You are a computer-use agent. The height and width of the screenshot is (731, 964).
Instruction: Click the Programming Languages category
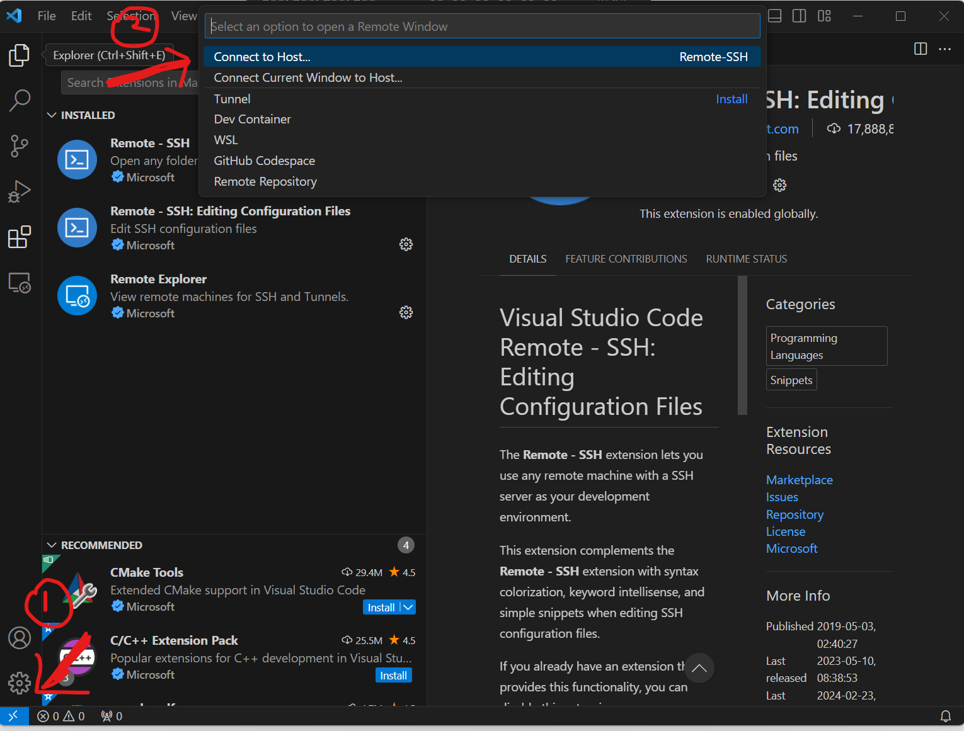click(x=827, y=346)
